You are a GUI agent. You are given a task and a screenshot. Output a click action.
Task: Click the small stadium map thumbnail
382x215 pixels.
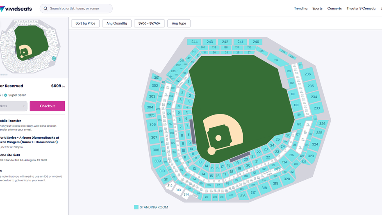point(30,46)
